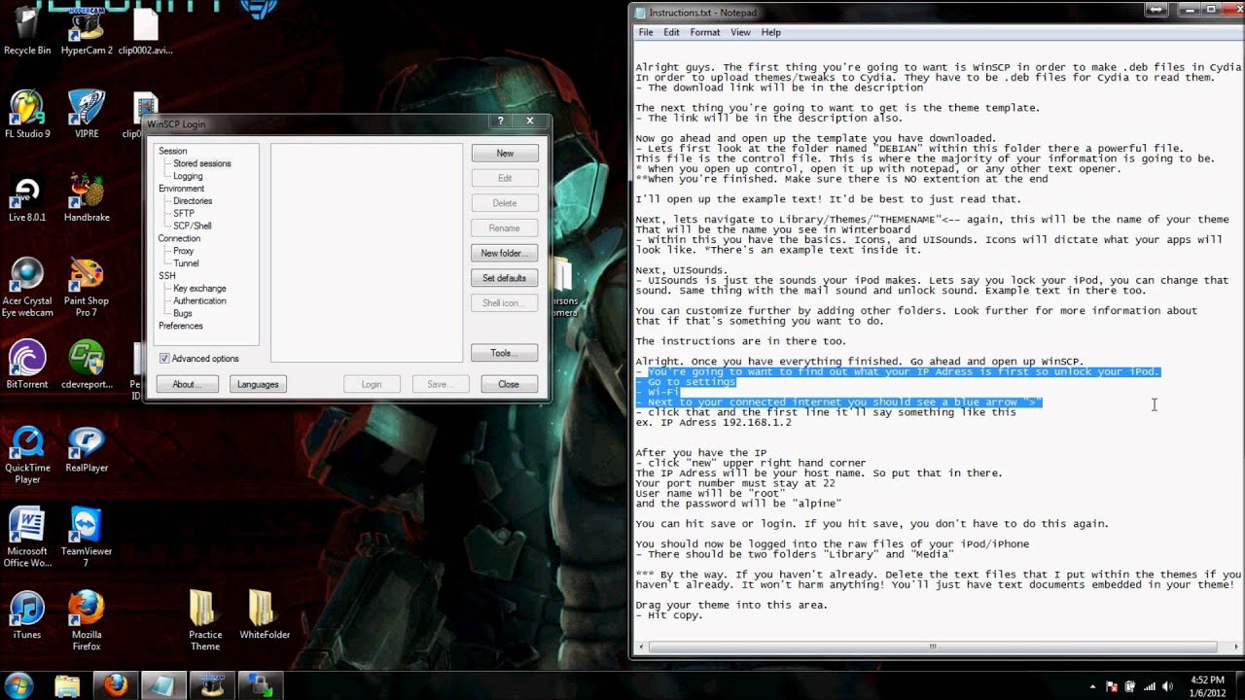
Task: Select the SCP/Shell tree item
Action: (193, 226)
